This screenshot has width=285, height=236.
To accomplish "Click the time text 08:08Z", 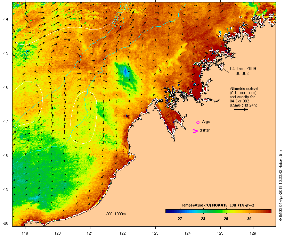I will [243, 74].
